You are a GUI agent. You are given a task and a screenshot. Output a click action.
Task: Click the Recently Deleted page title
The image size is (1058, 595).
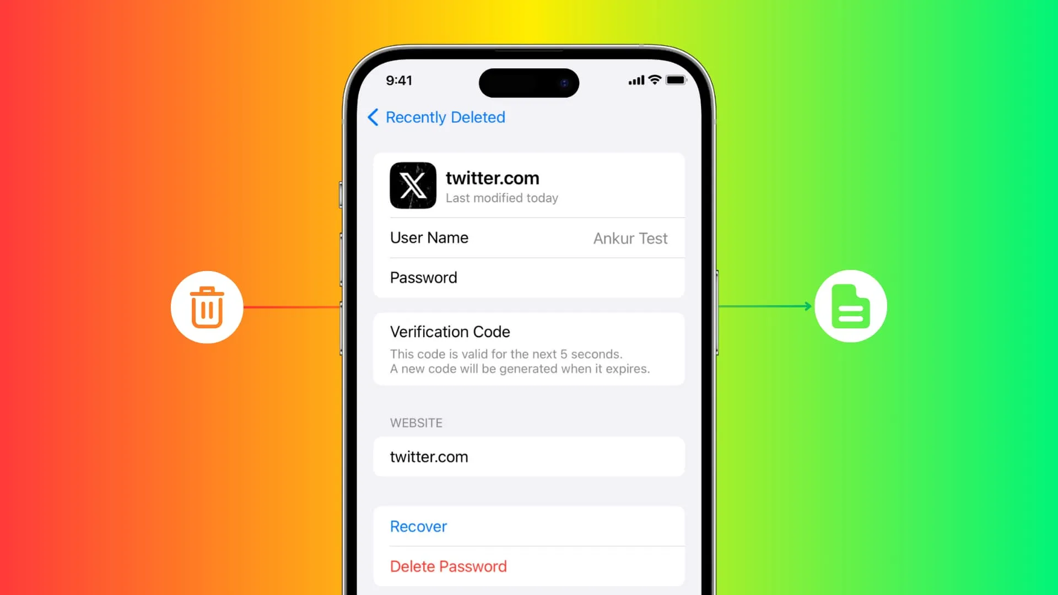coord(445,118)
